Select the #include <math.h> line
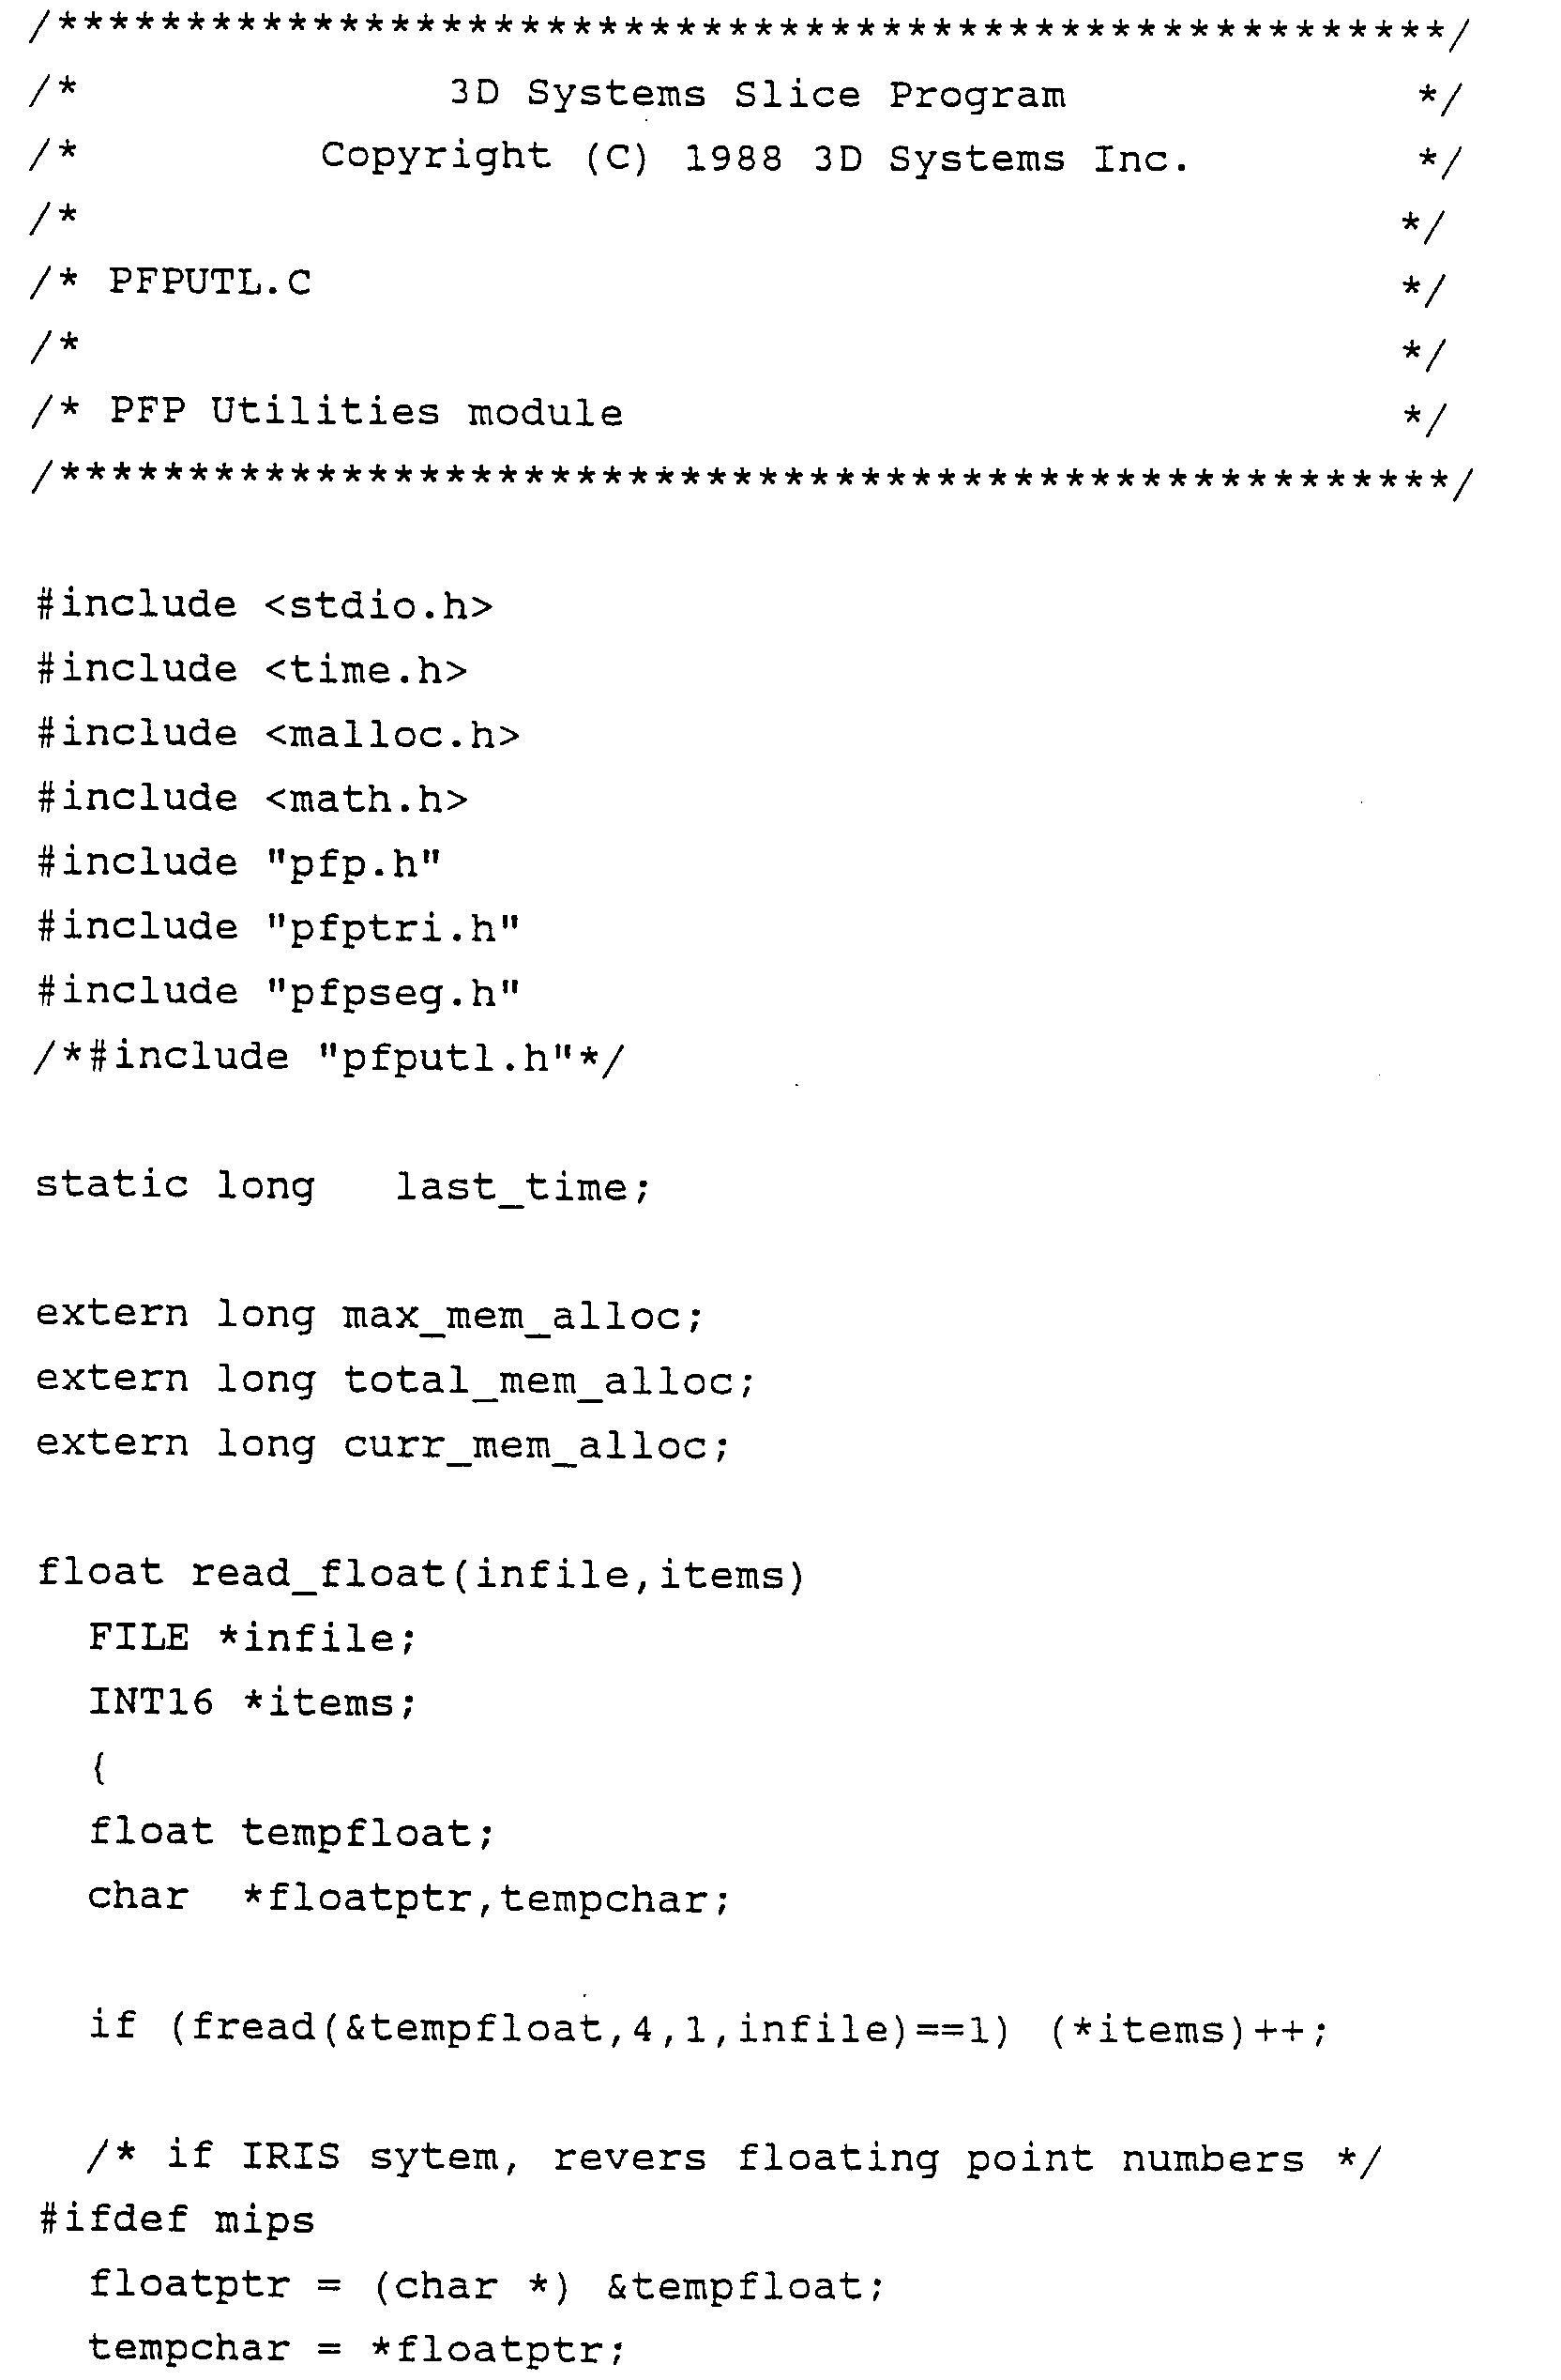Image resolution: width=1561 pixels, height=2380 pixels. [251, 799]
